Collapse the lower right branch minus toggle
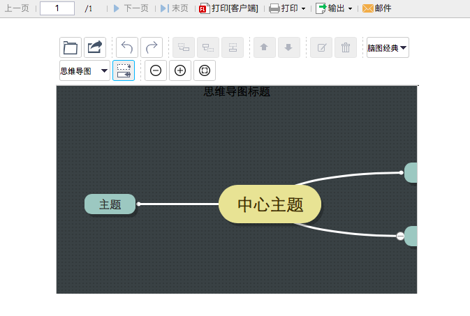Screen dimensions: 470x316 pos(400,236)
